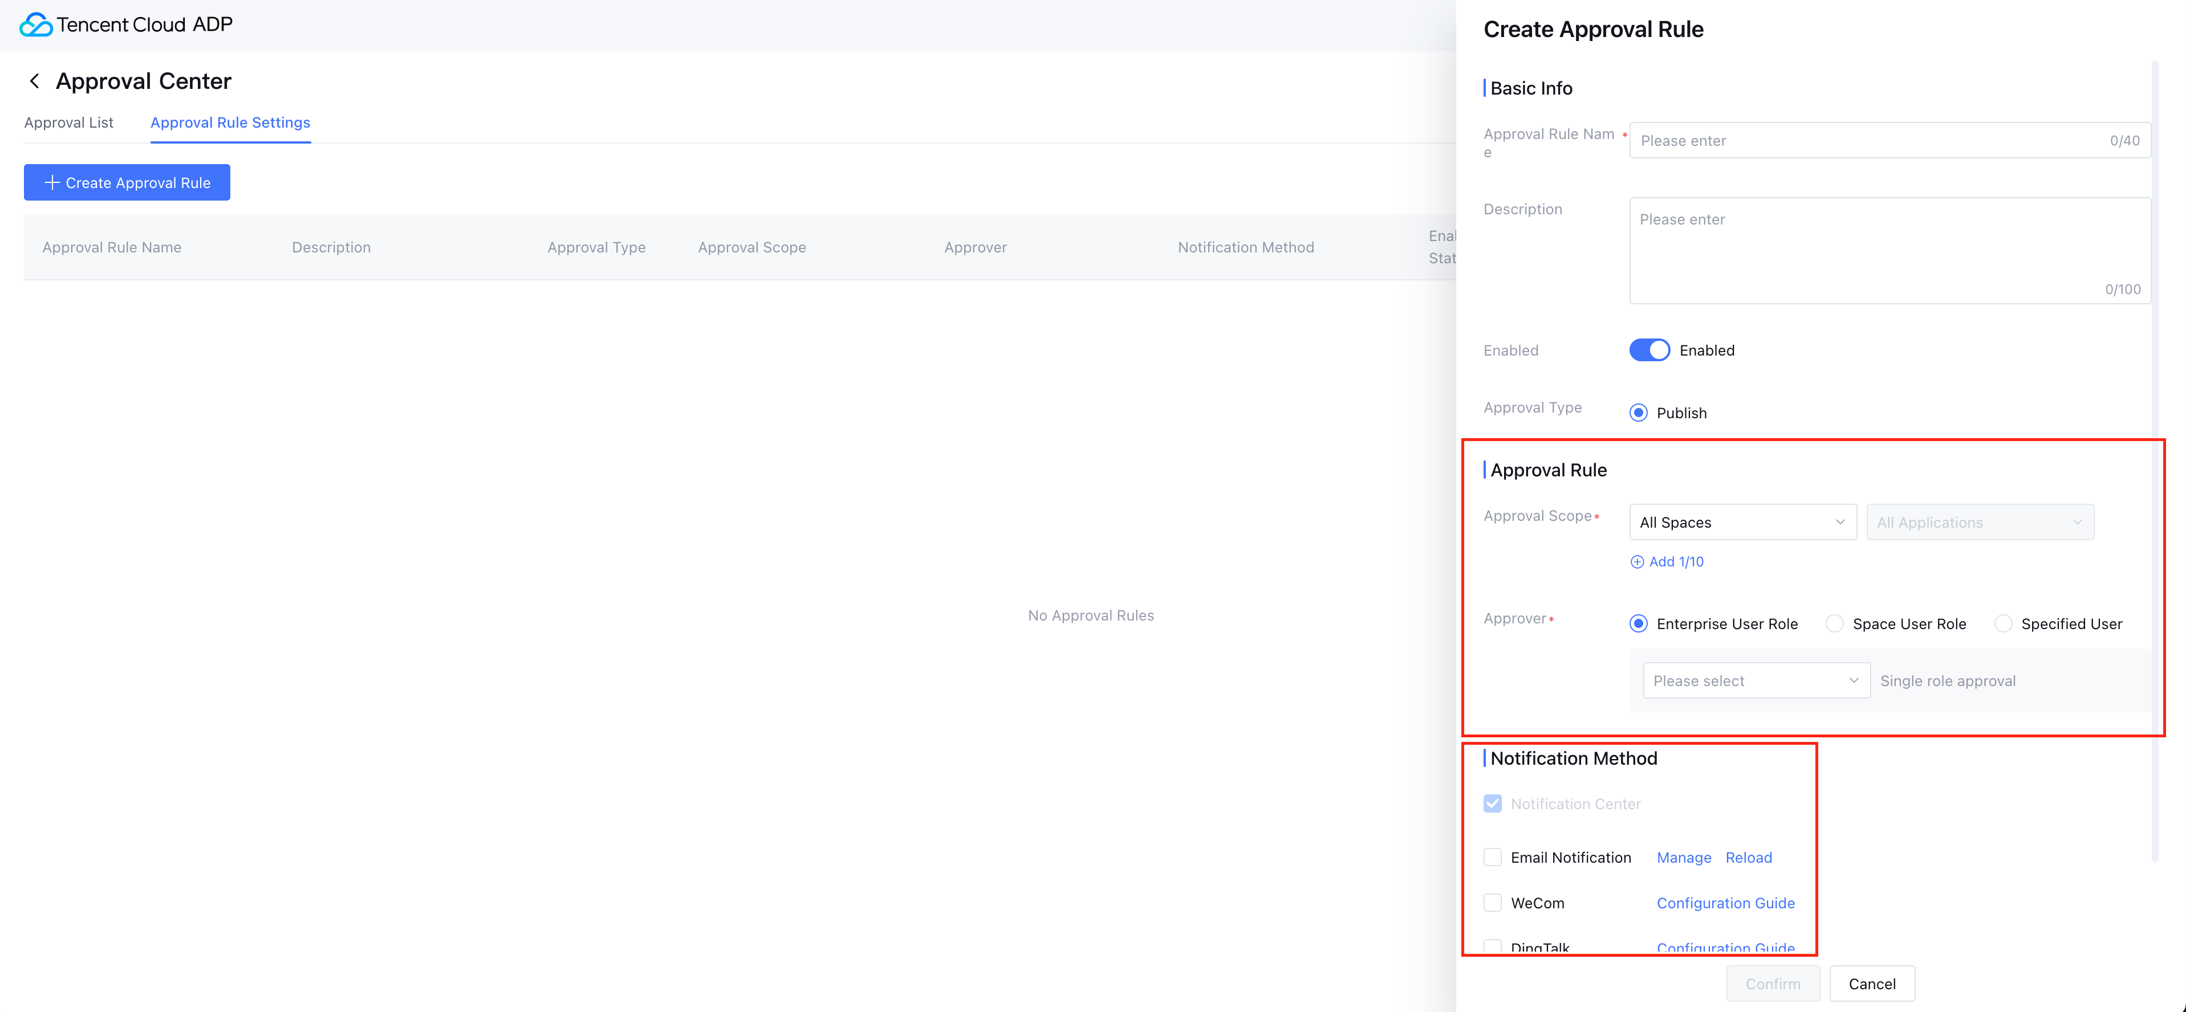Switch to the Approval List tab
The image size is (2186, 1012).
tap(69, 122)
